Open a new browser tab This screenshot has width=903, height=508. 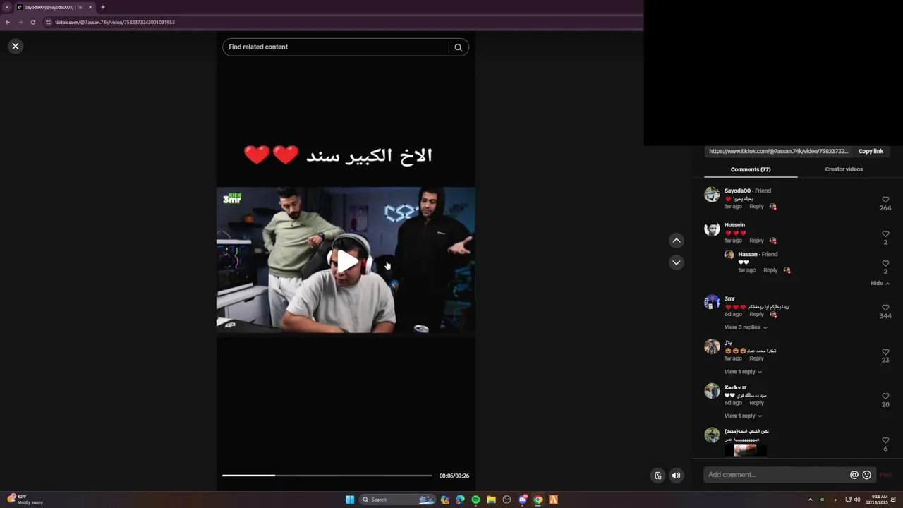(103, 7)
